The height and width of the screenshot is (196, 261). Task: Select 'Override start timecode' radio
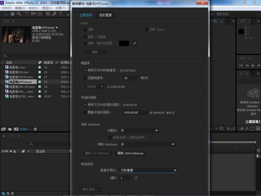(85, 113)
